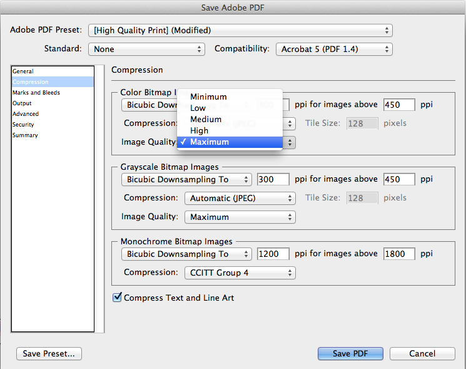Go to Marks and Bleeds section
This screenshot has height=369, width=466.
point(35,93)
